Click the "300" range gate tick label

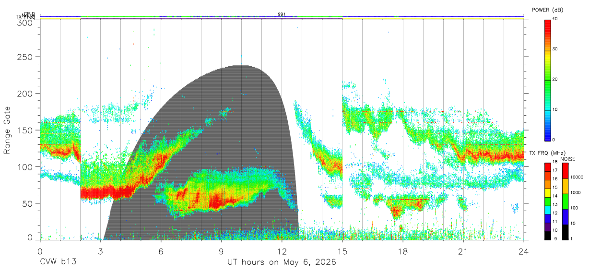point(25,22)
